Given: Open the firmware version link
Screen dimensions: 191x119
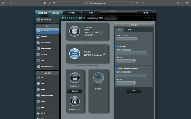Looking at the screenshot, I should click(92, 18).
